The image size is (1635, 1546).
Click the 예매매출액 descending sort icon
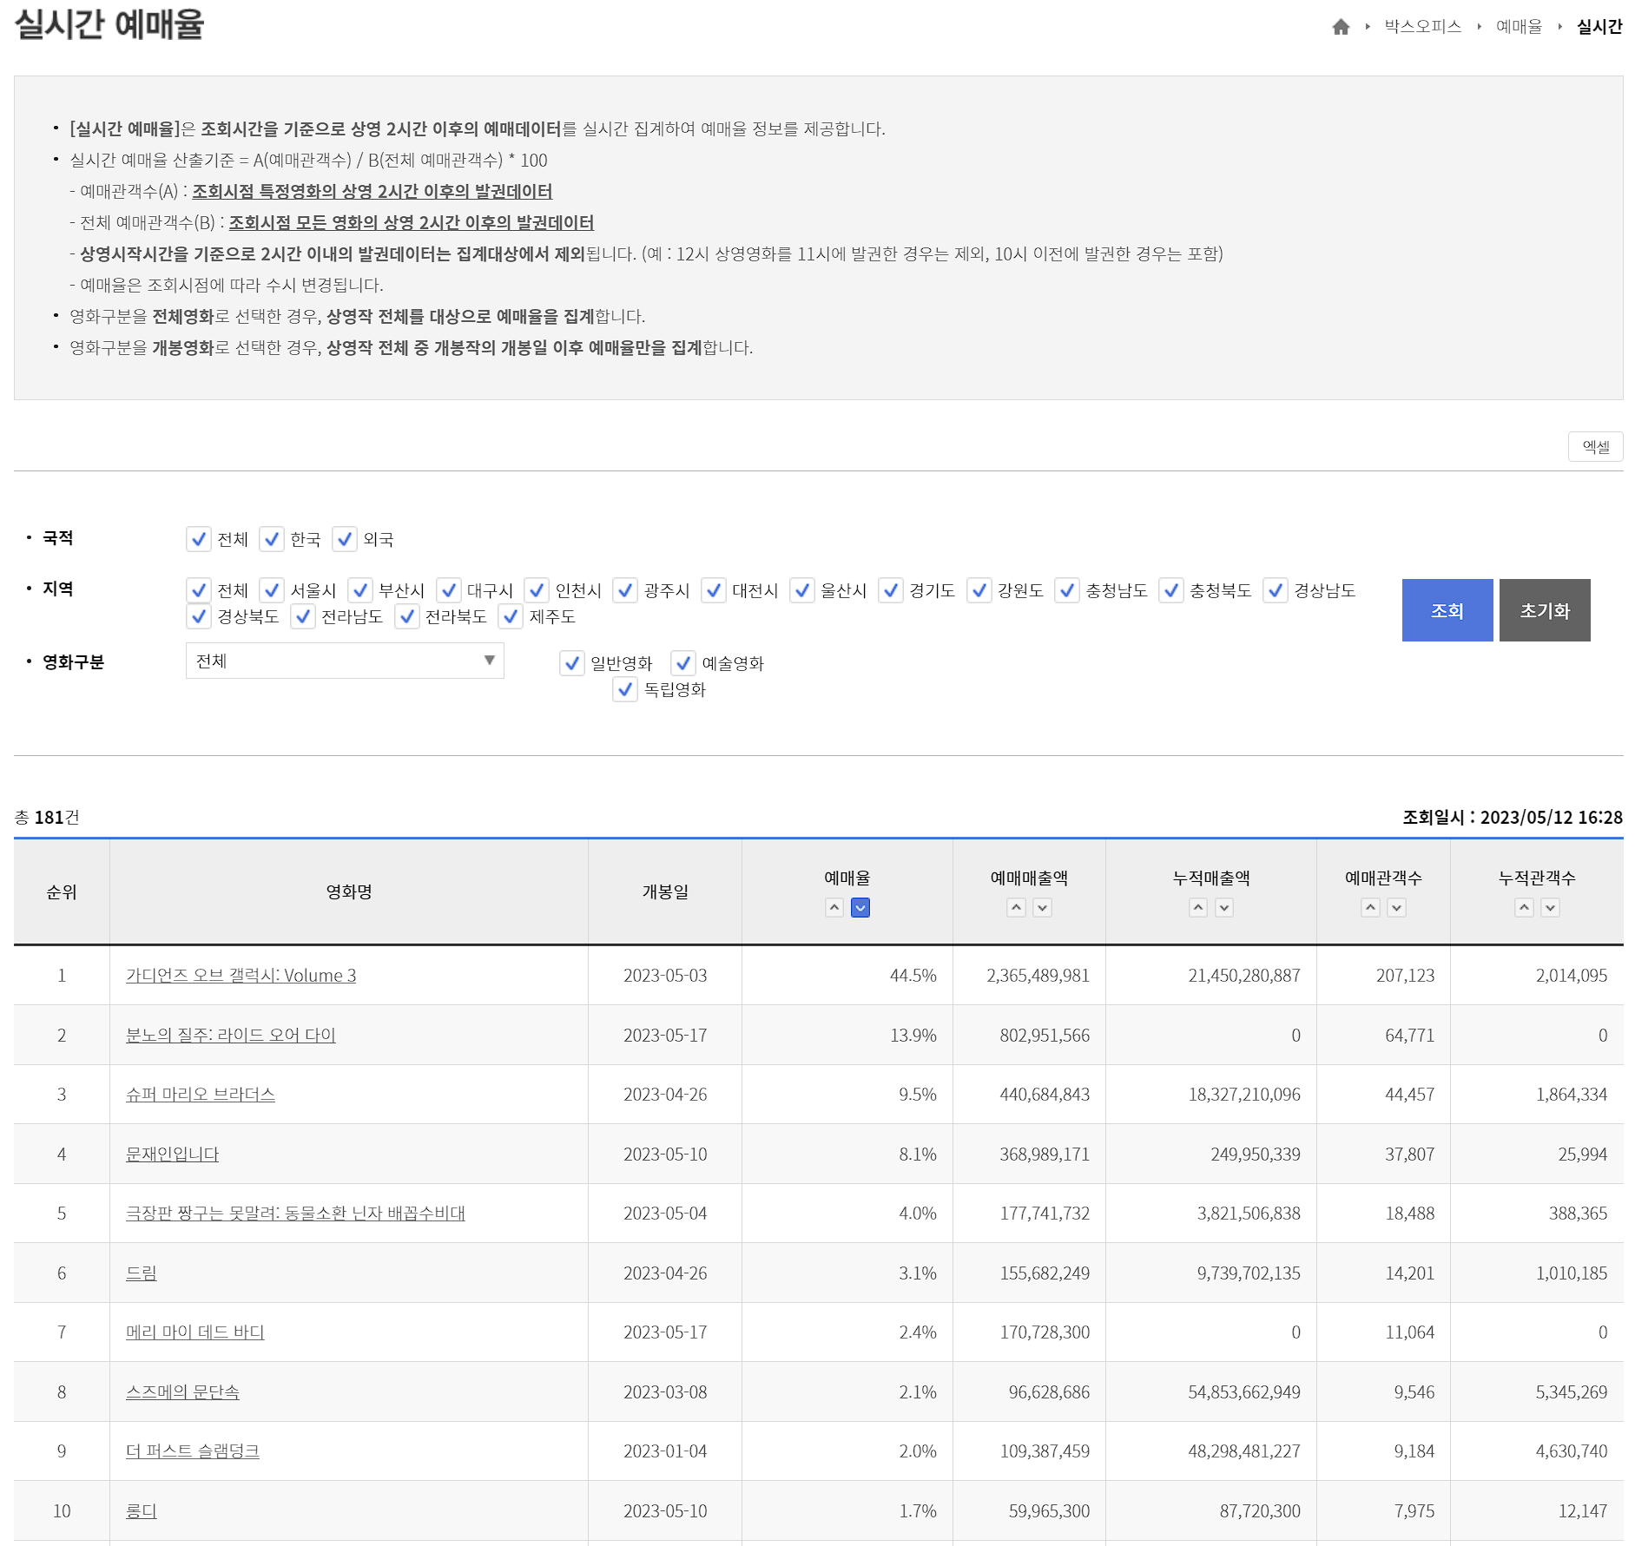tap(1040, 909)
